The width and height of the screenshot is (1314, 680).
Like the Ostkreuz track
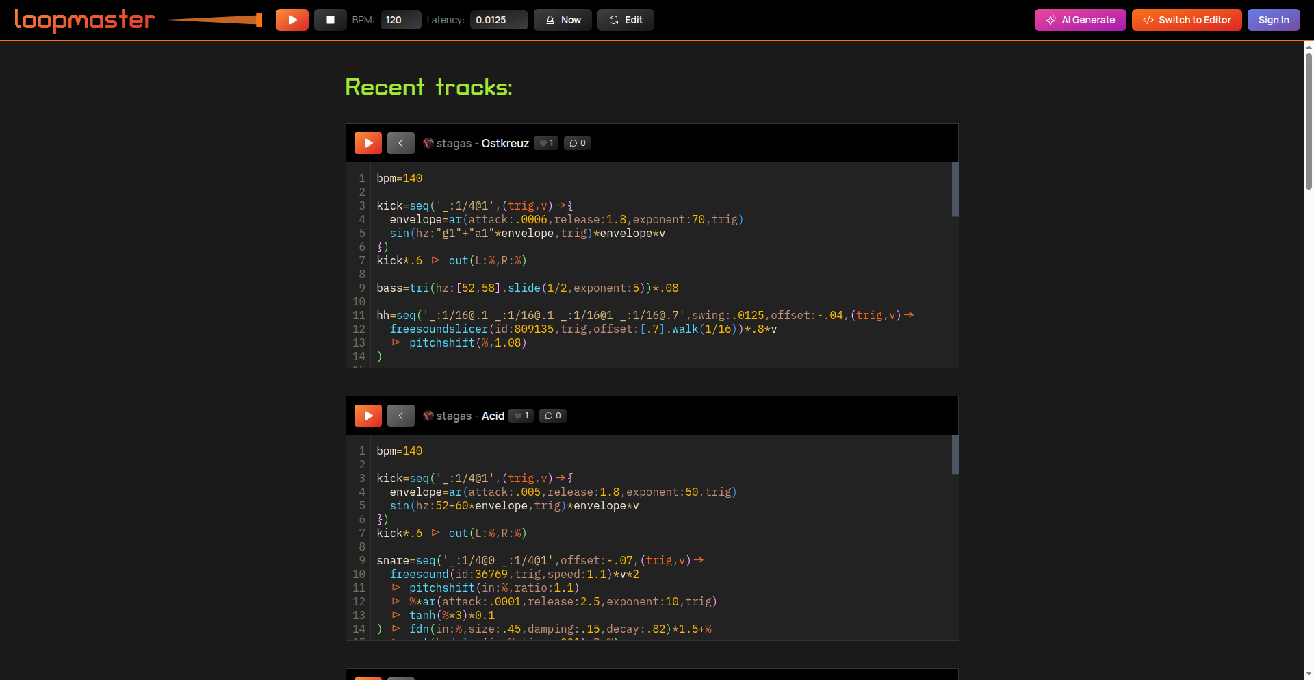(x=546, y=143)
